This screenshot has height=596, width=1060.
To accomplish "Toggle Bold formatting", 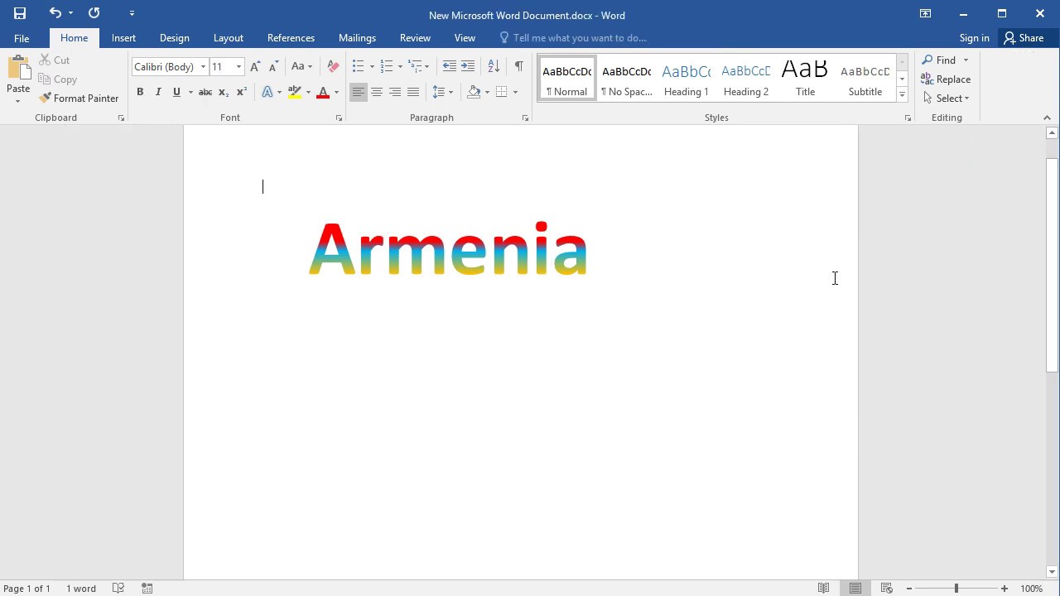I will (x=140, y=92).
